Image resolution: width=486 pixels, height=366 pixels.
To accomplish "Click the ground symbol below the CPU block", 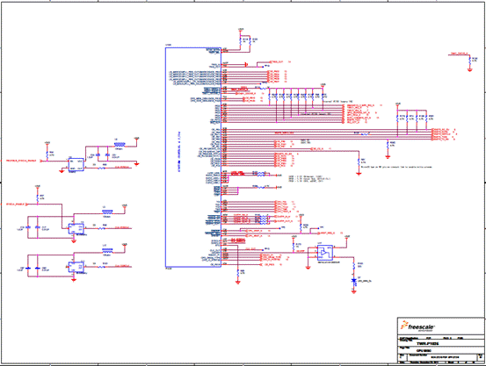I will click(x=238, y=282).
